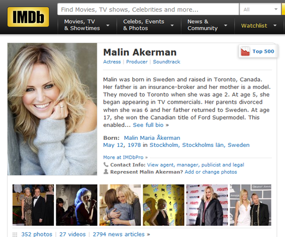Click the photo grid icon beside 352 photos
This screenshot has width=285, height=237.
[x=15, y=235]
